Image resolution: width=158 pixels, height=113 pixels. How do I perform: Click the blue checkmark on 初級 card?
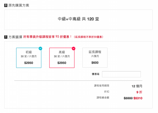click(40, 48)
